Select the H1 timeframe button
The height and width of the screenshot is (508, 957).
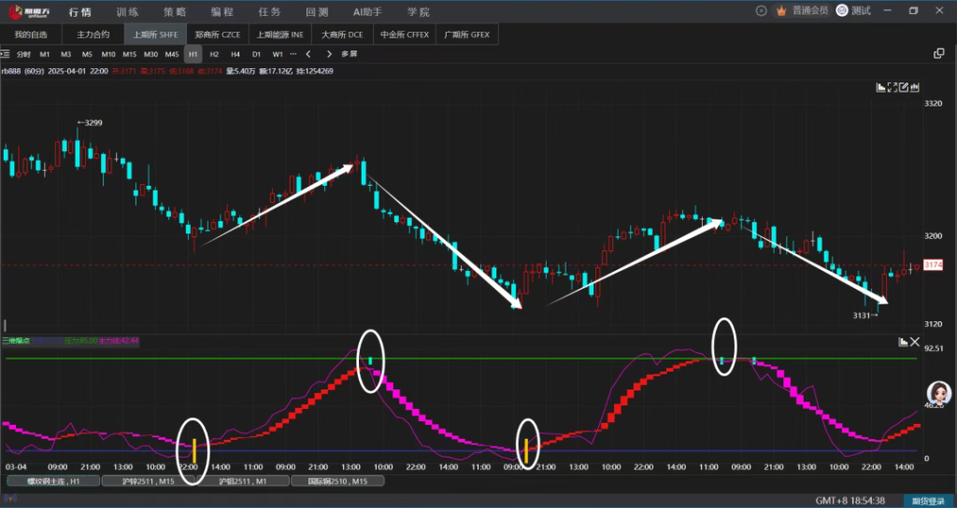193,54
